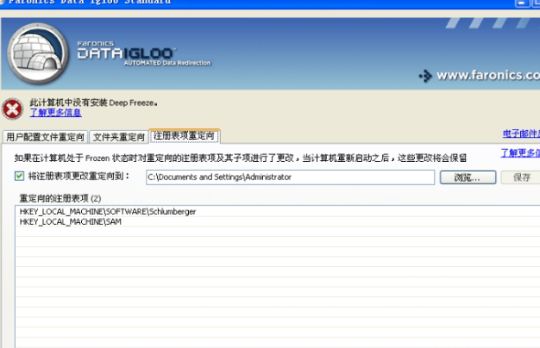The image size is (540, 348).
Task: Click the 保存 button
Action: coord(520,177)
